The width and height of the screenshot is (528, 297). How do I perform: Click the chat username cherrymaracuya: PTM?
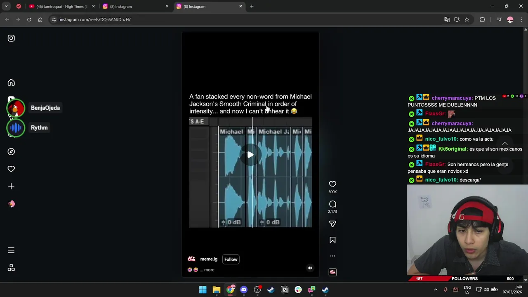coord(452,98)
